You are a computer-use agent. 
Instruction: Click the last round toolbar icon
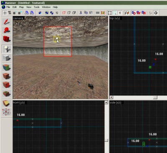pyautogui.click(x=156, y=13)
